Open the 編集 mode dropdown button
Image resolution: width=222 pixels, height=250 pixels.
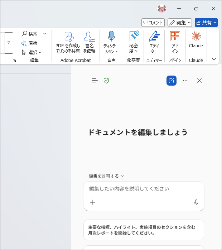[180, 23]
